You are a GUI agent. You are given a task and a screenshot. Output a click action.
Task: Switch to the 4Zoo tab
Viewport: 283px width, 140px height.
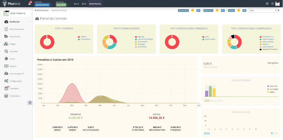click(x=84, y=4)
